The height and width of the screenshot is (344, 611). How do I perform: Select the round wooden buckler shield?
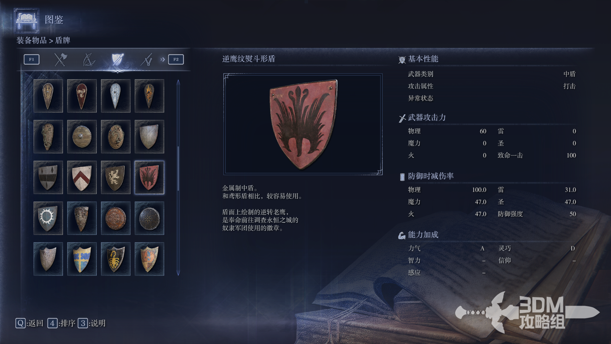(x=82, y=137)
